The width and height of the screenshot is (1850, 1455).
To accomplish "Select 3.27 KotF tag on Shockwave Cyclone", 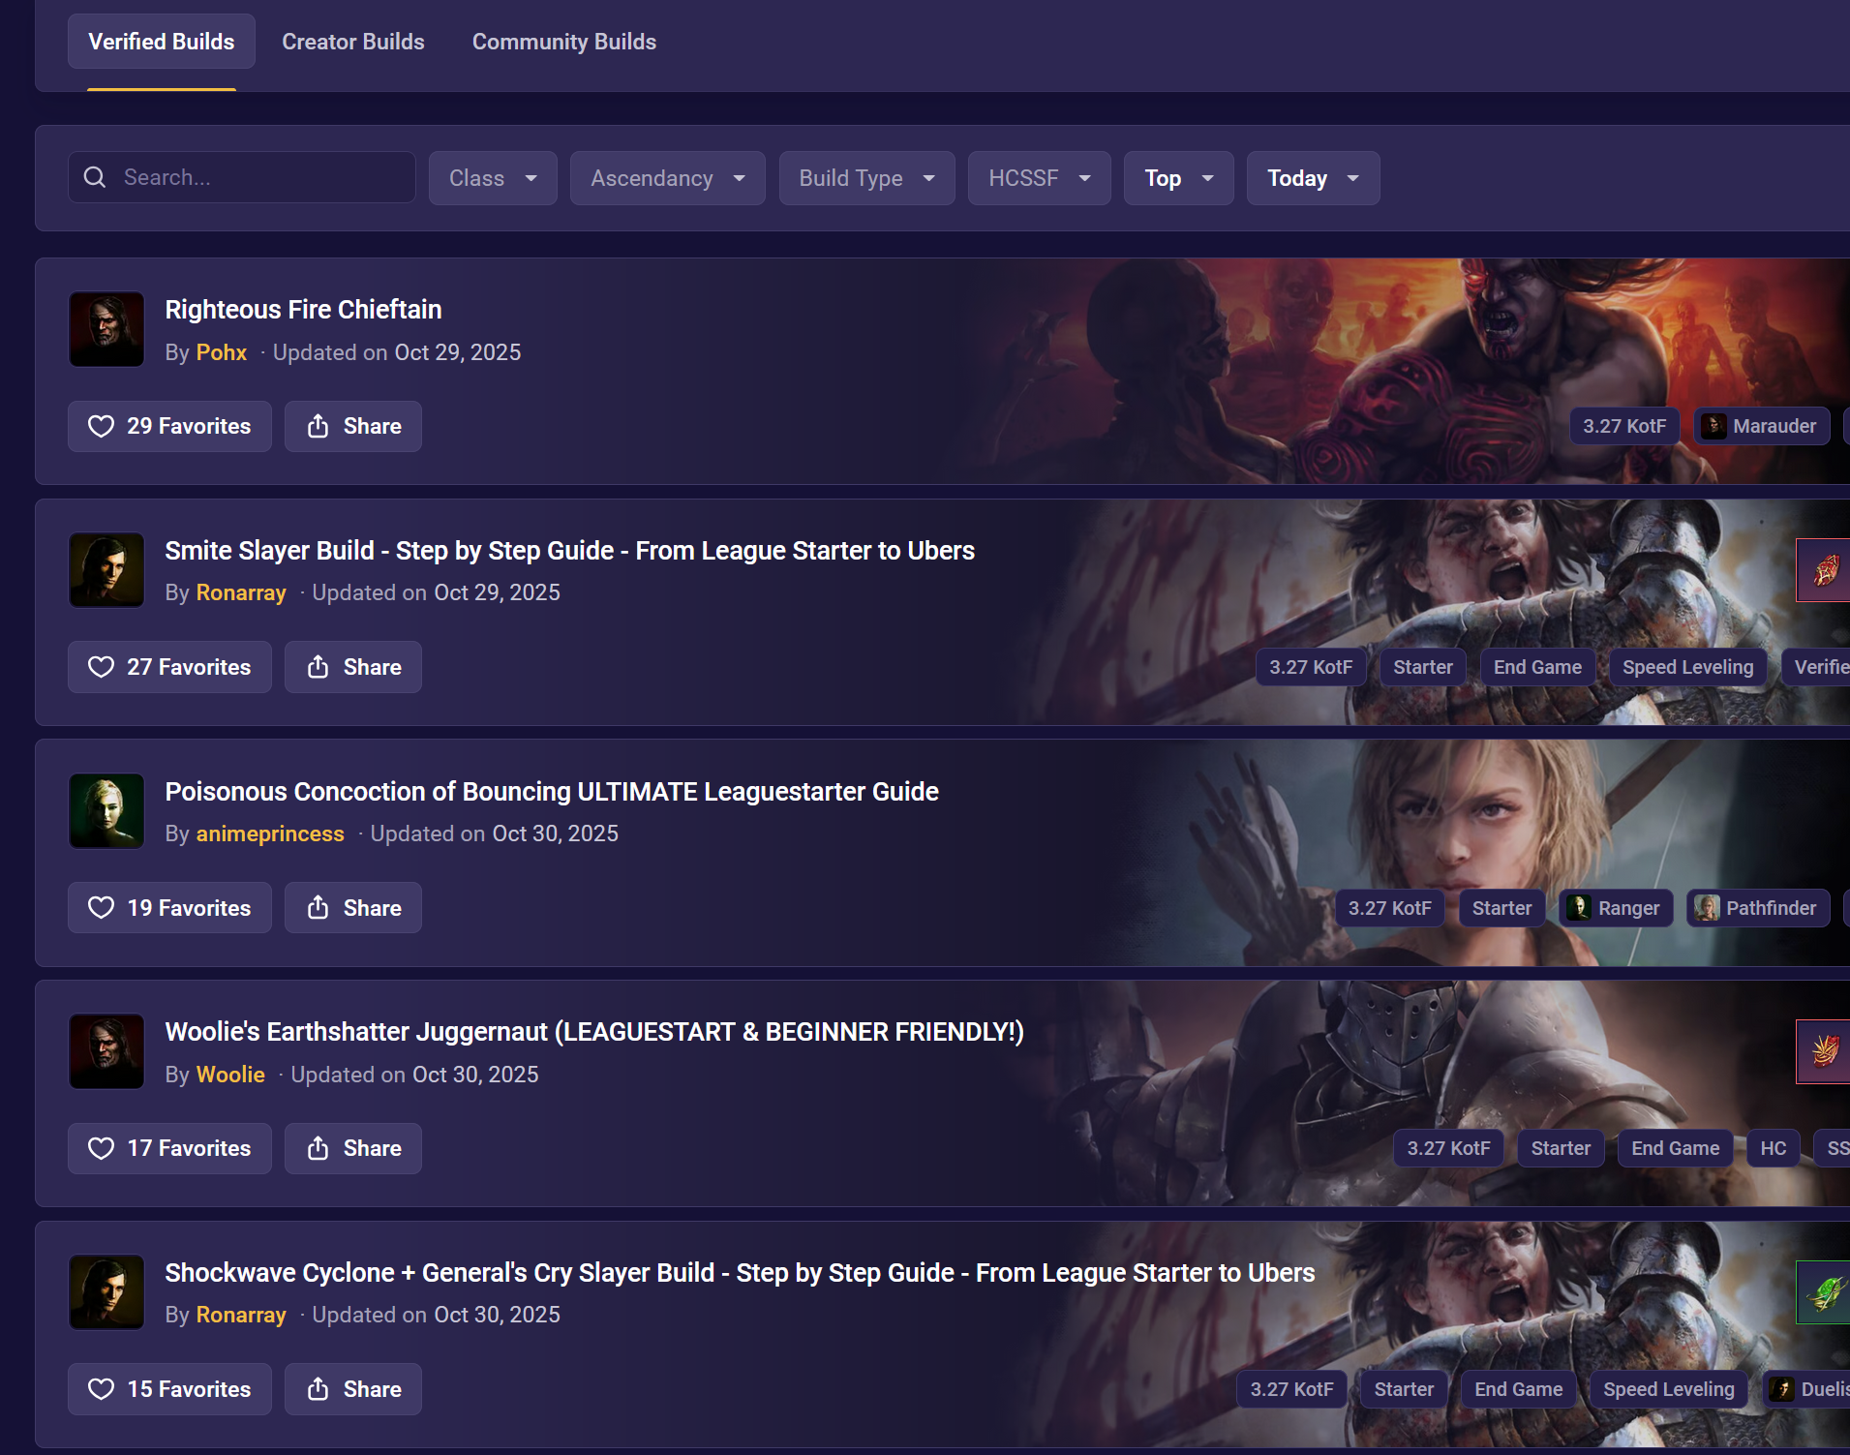I will click(1291, 1389).
